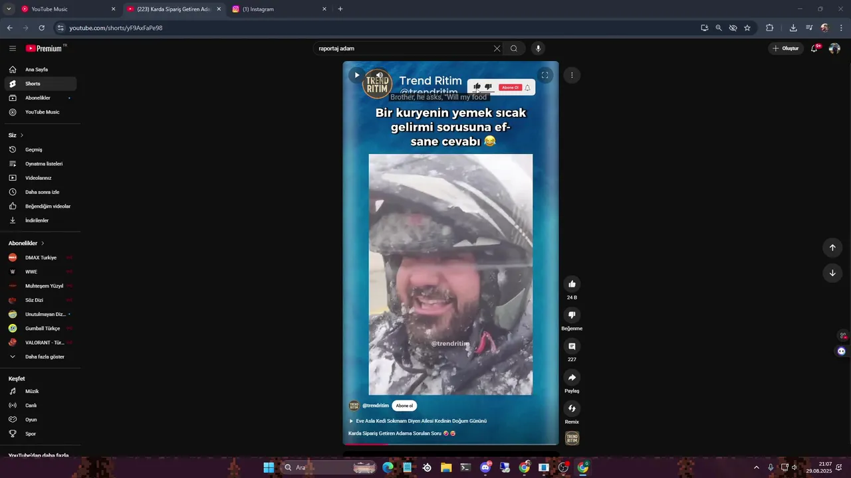The width and height of the screenshot is (851, 478).
Task: Expand the Siz section chevron
Action: coord(21,135)
